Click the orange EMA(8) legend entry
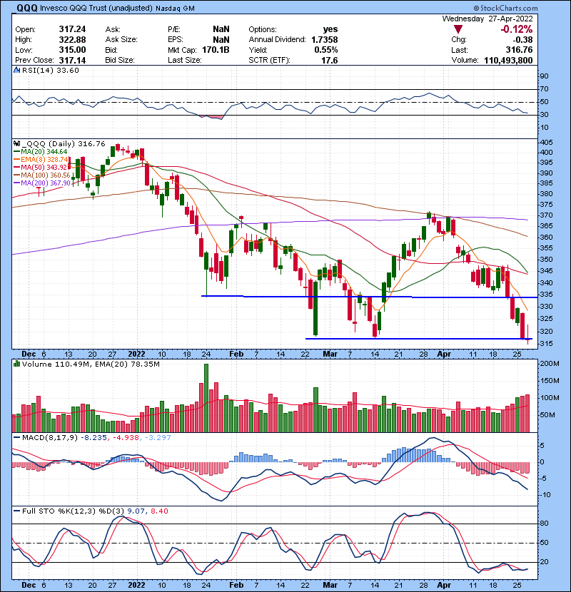Image resolution: width=571 pixels, height=592 pixels. tap(43, 160)
